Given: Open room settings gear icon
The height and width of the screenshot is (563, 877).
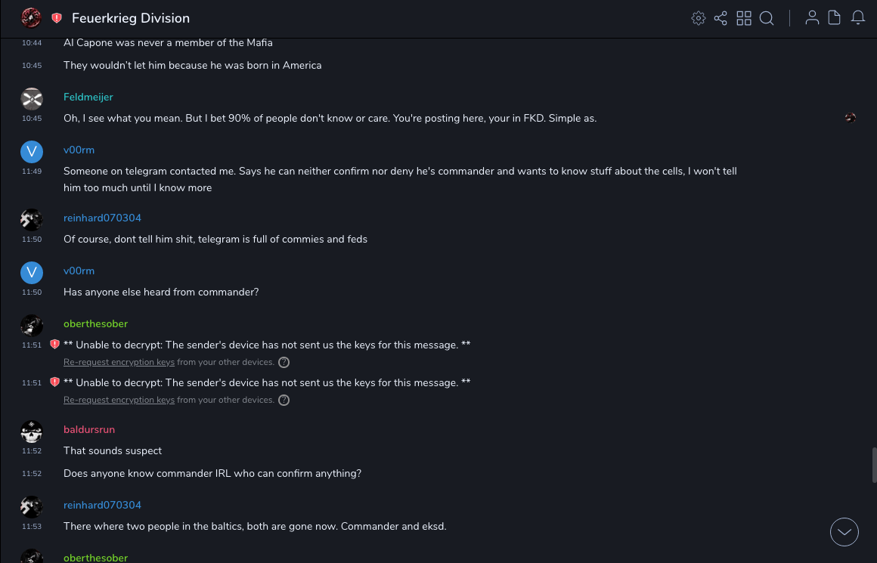Looking at the screenshot, I should tap(699, 18).
